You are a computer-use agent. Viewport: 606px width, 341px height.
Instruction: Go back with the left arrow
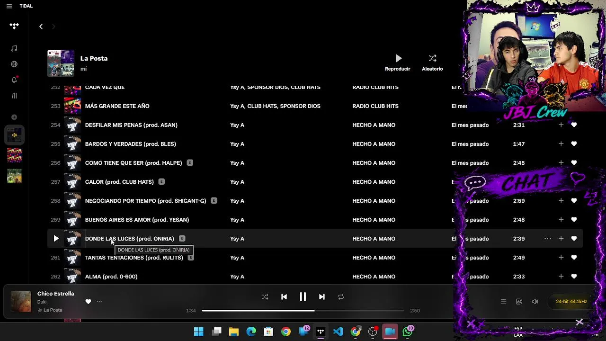41,27
